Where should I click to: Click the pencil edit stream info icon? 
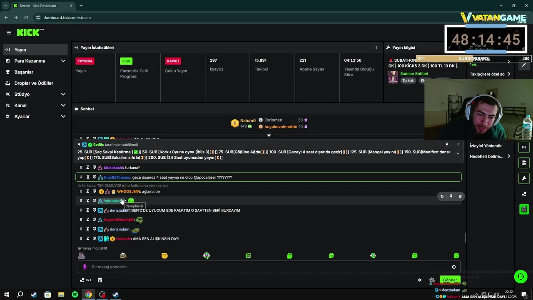pos(524,65)
